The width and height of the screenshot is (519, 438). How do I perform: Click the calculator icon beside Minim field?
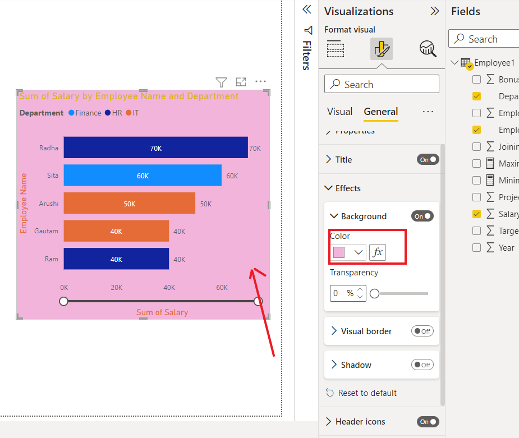click(490, 180)
